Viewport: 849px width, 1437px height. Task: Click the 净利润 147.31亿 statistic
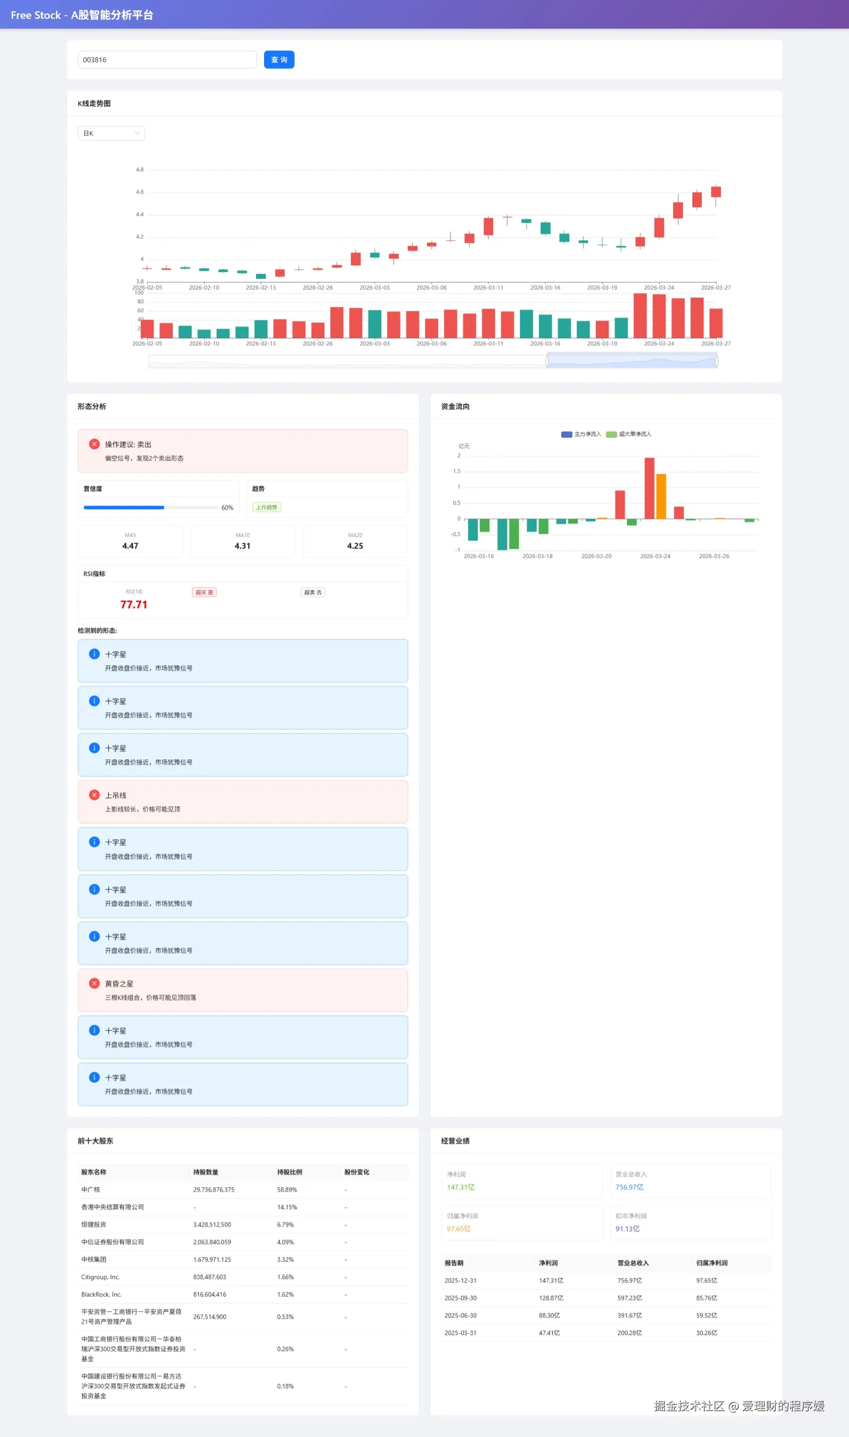(522, 1181)
